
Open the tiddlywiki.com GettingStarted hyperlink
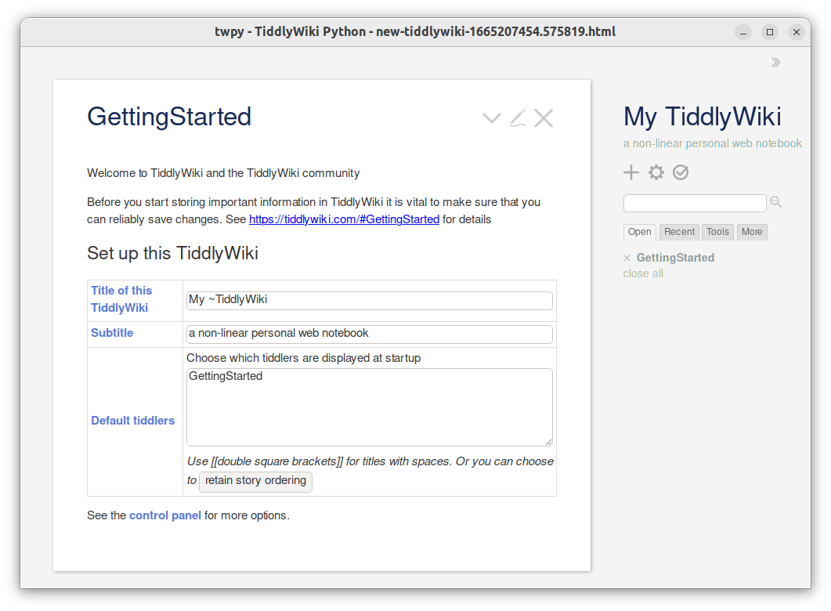[x=344, y=219]
